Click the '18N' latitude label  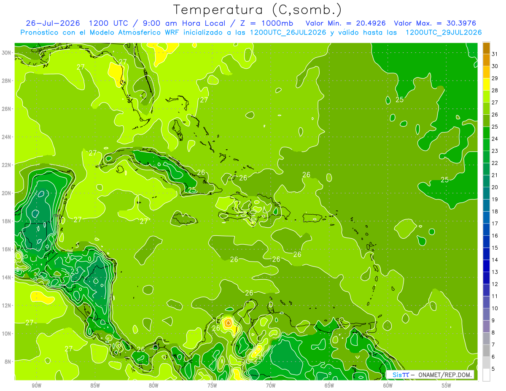click(7, 221)
